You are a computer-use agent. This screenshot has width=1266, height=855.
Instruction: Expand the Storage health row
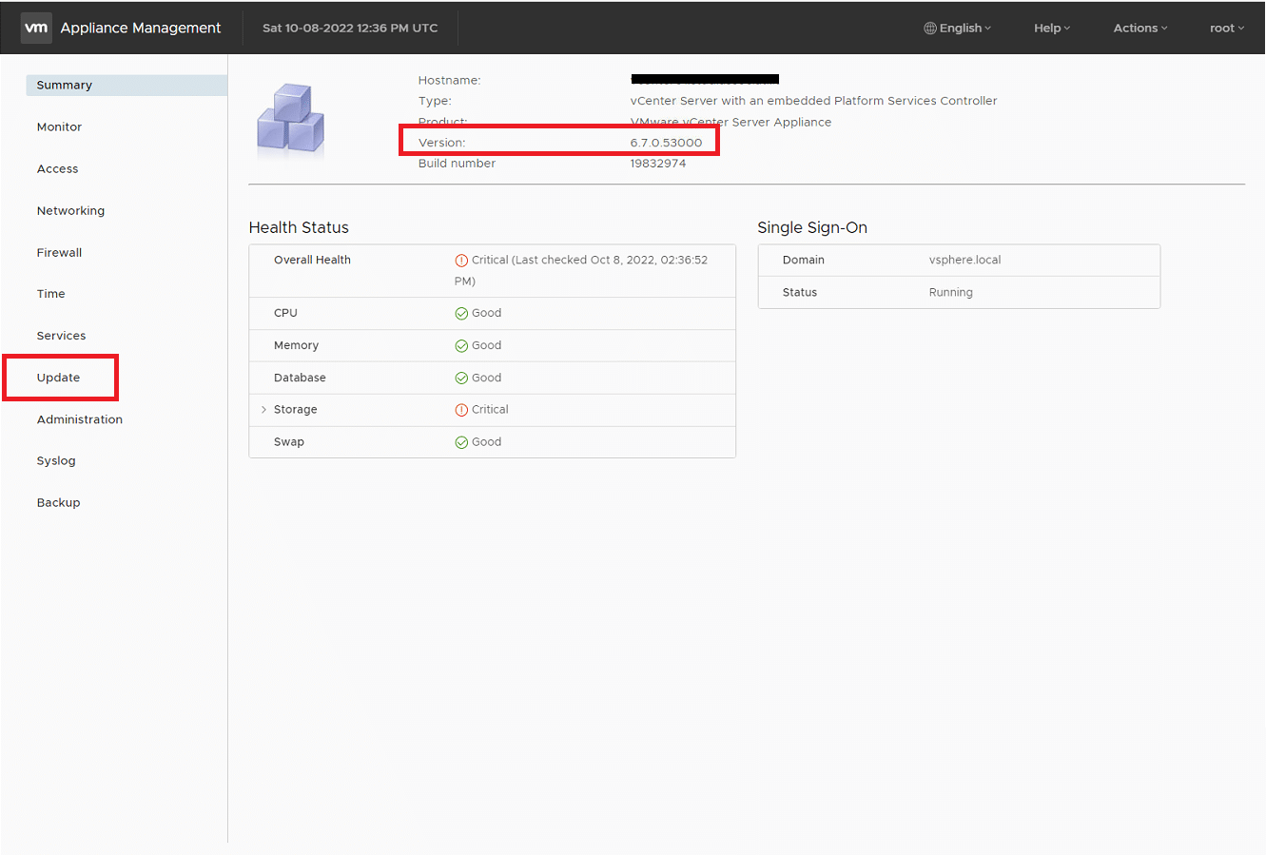coord(263,410)
